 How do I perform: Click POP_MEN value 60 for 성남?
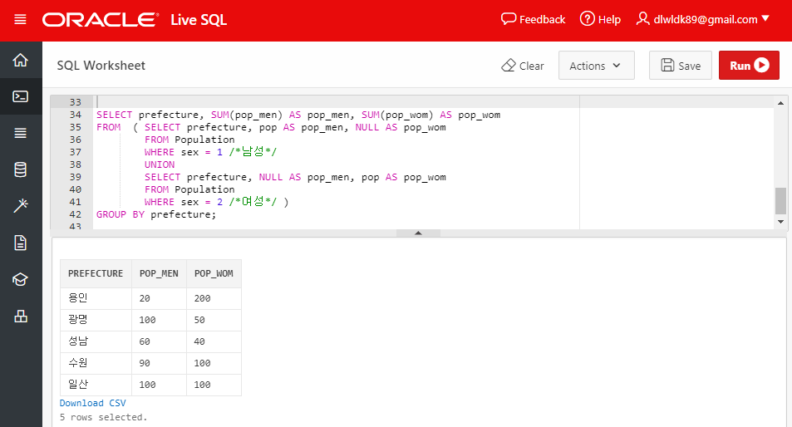coord(159,341)
